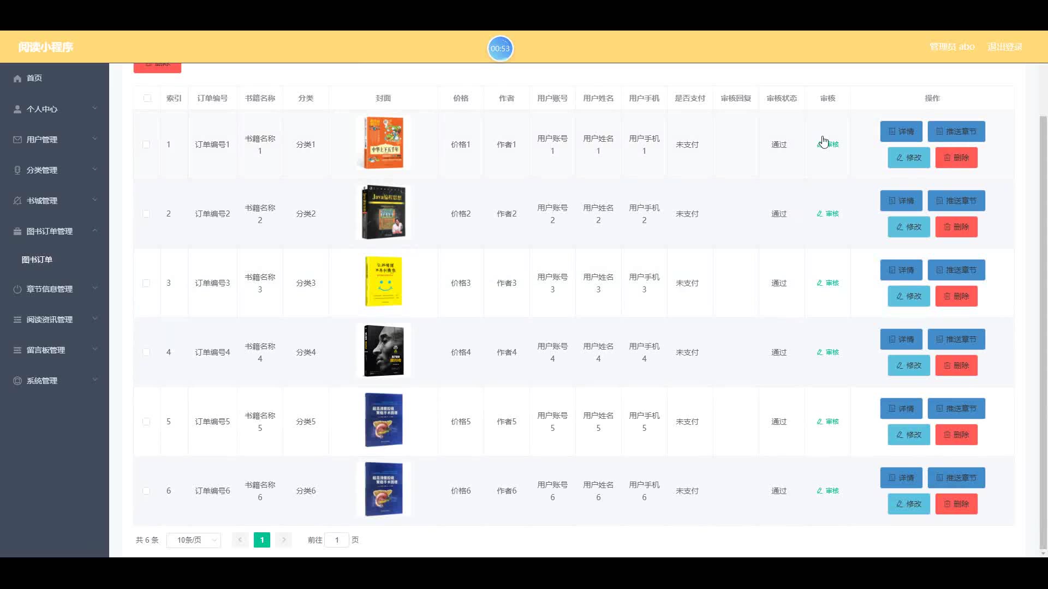Click the 审核 edit icon in row 3
This screenshot has width=1048, height=589.
coord(819,283)
